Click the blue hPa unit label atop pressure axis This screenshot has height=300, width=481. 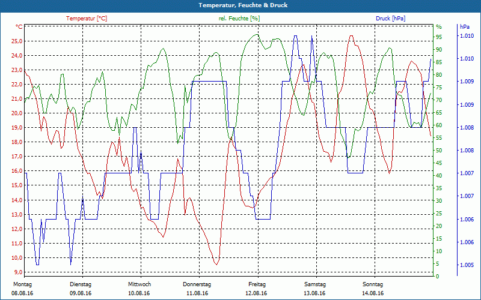pos(464,27)
